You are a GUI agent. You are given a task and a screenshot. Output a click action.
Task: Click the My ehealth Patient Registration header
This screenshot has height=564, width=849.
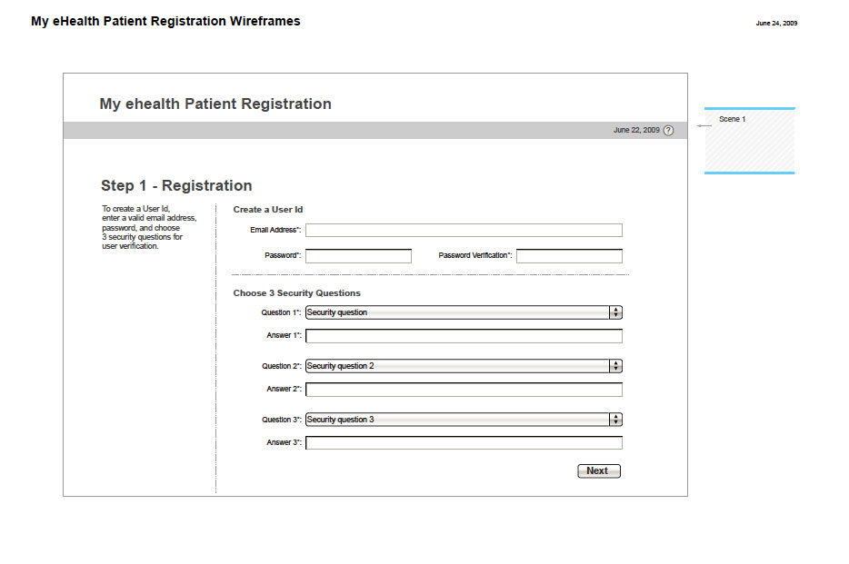coord(215,104)
